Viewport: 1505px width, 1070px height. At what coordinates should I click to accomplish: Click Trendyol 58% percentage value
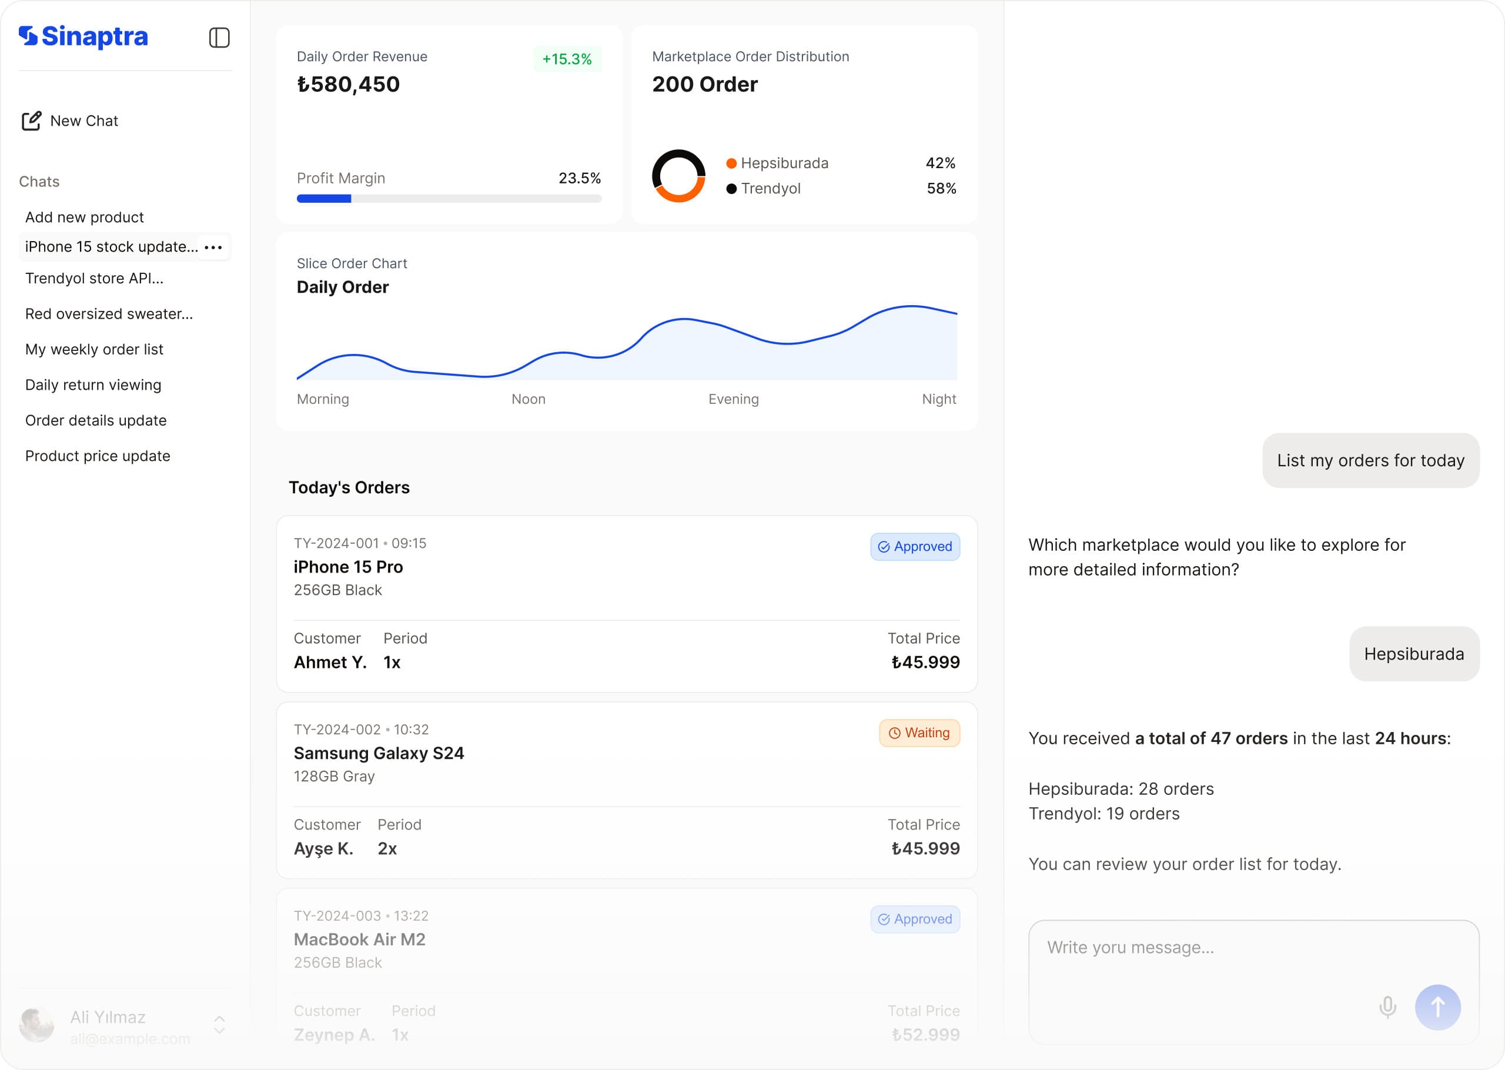coord(941,189)
